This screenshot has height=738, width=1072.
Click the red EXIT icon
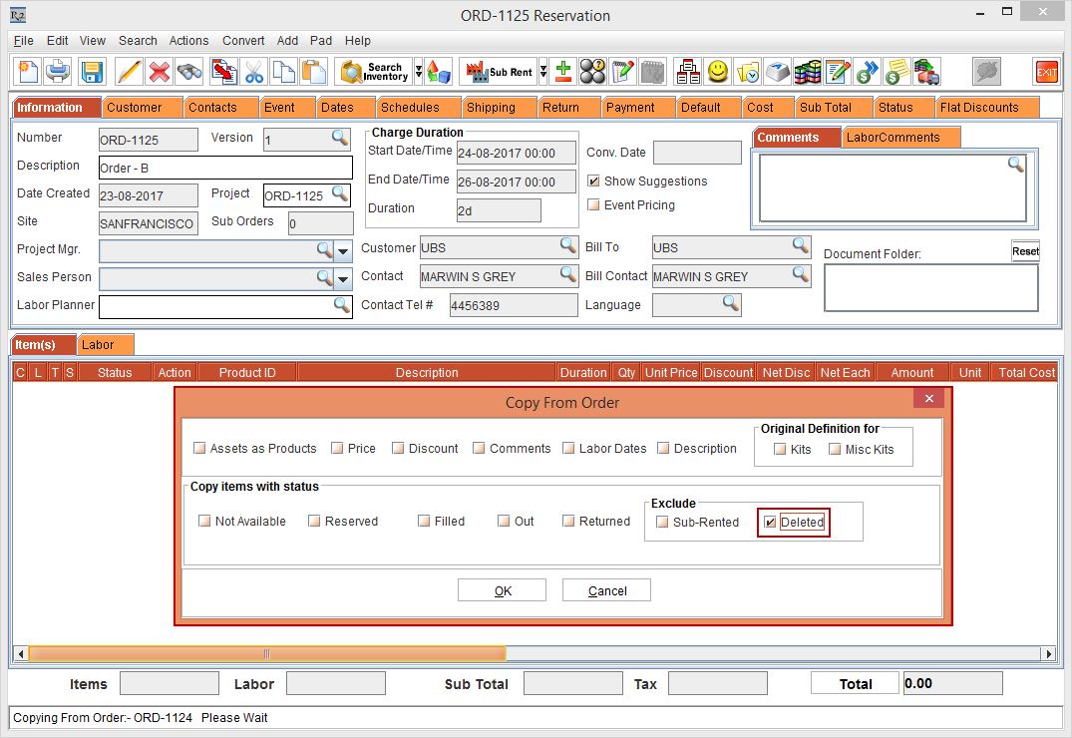click(1046, 72)
